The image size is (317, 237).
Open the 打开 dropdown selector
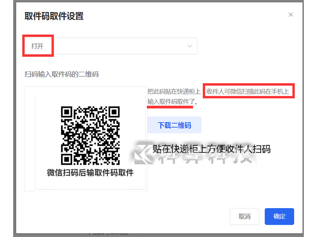point(110,46)
